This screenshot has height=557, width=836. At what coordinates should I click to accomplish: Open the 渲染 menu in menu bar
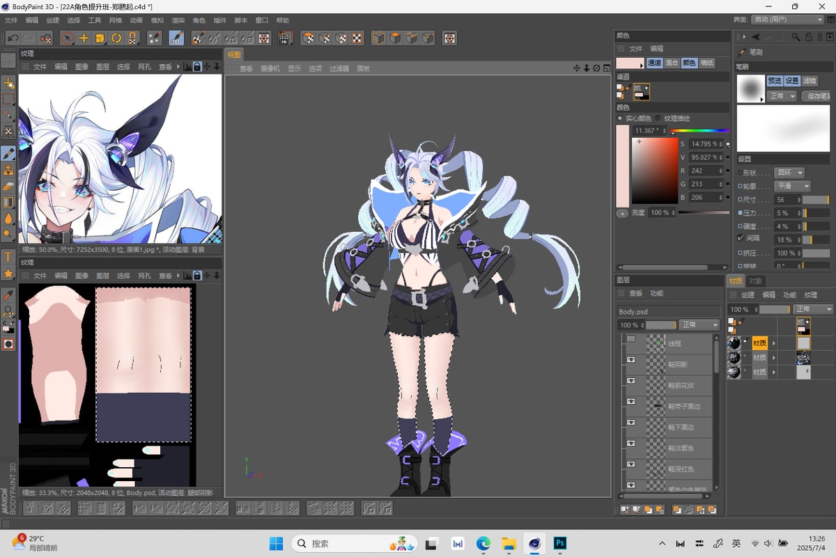click(x=178, y=21)
